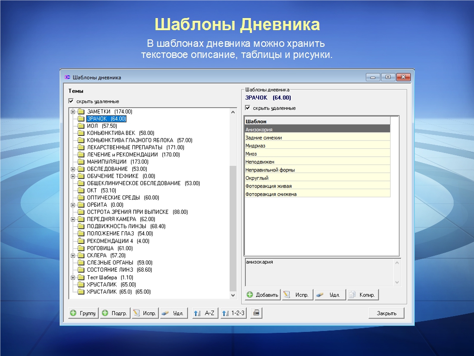Image resolution: width=474 pixels, height=356 pixels.
Task: Click the Закрыть button
Action: click(386, 313)
